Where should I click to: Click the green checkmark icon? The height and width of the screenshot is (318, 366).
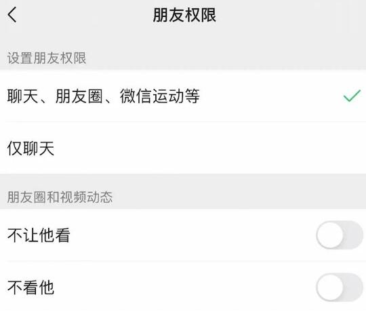click(352, 96)
